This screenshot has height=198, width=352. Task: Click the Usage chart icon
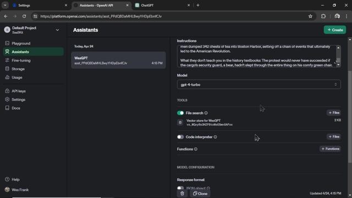coord(7,77)
